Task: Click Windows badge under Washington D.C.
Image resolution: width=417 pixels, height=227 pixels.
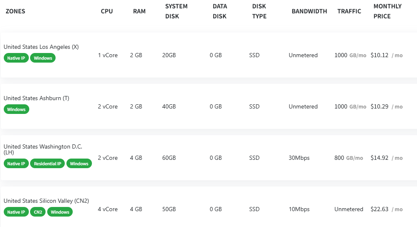Action: (x=79, y=164)
